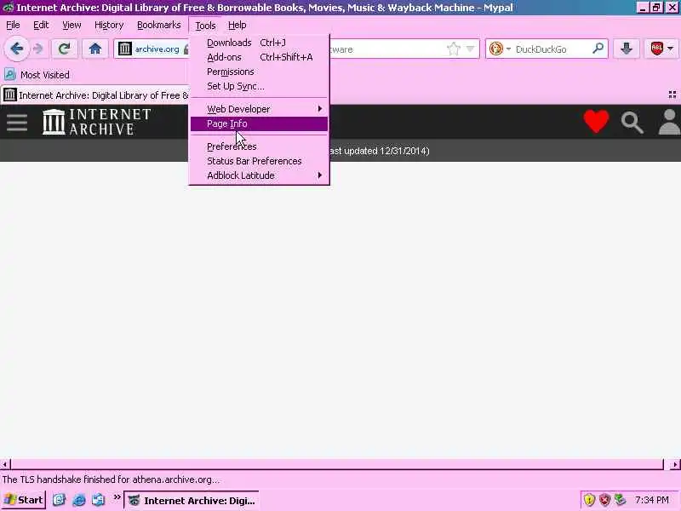Viewport: 681px width, 511px height.
Task: Open the Bookmarks menu
Action: pos(159,26)
